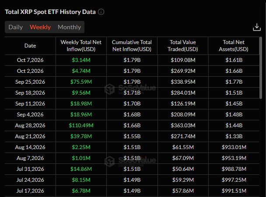266x197 pixels.
Task: Click the Cumulative Total Net Inflow header
Action: point(132,46)
